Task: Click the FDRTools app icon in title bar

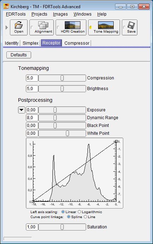Action: click(6, 7)
